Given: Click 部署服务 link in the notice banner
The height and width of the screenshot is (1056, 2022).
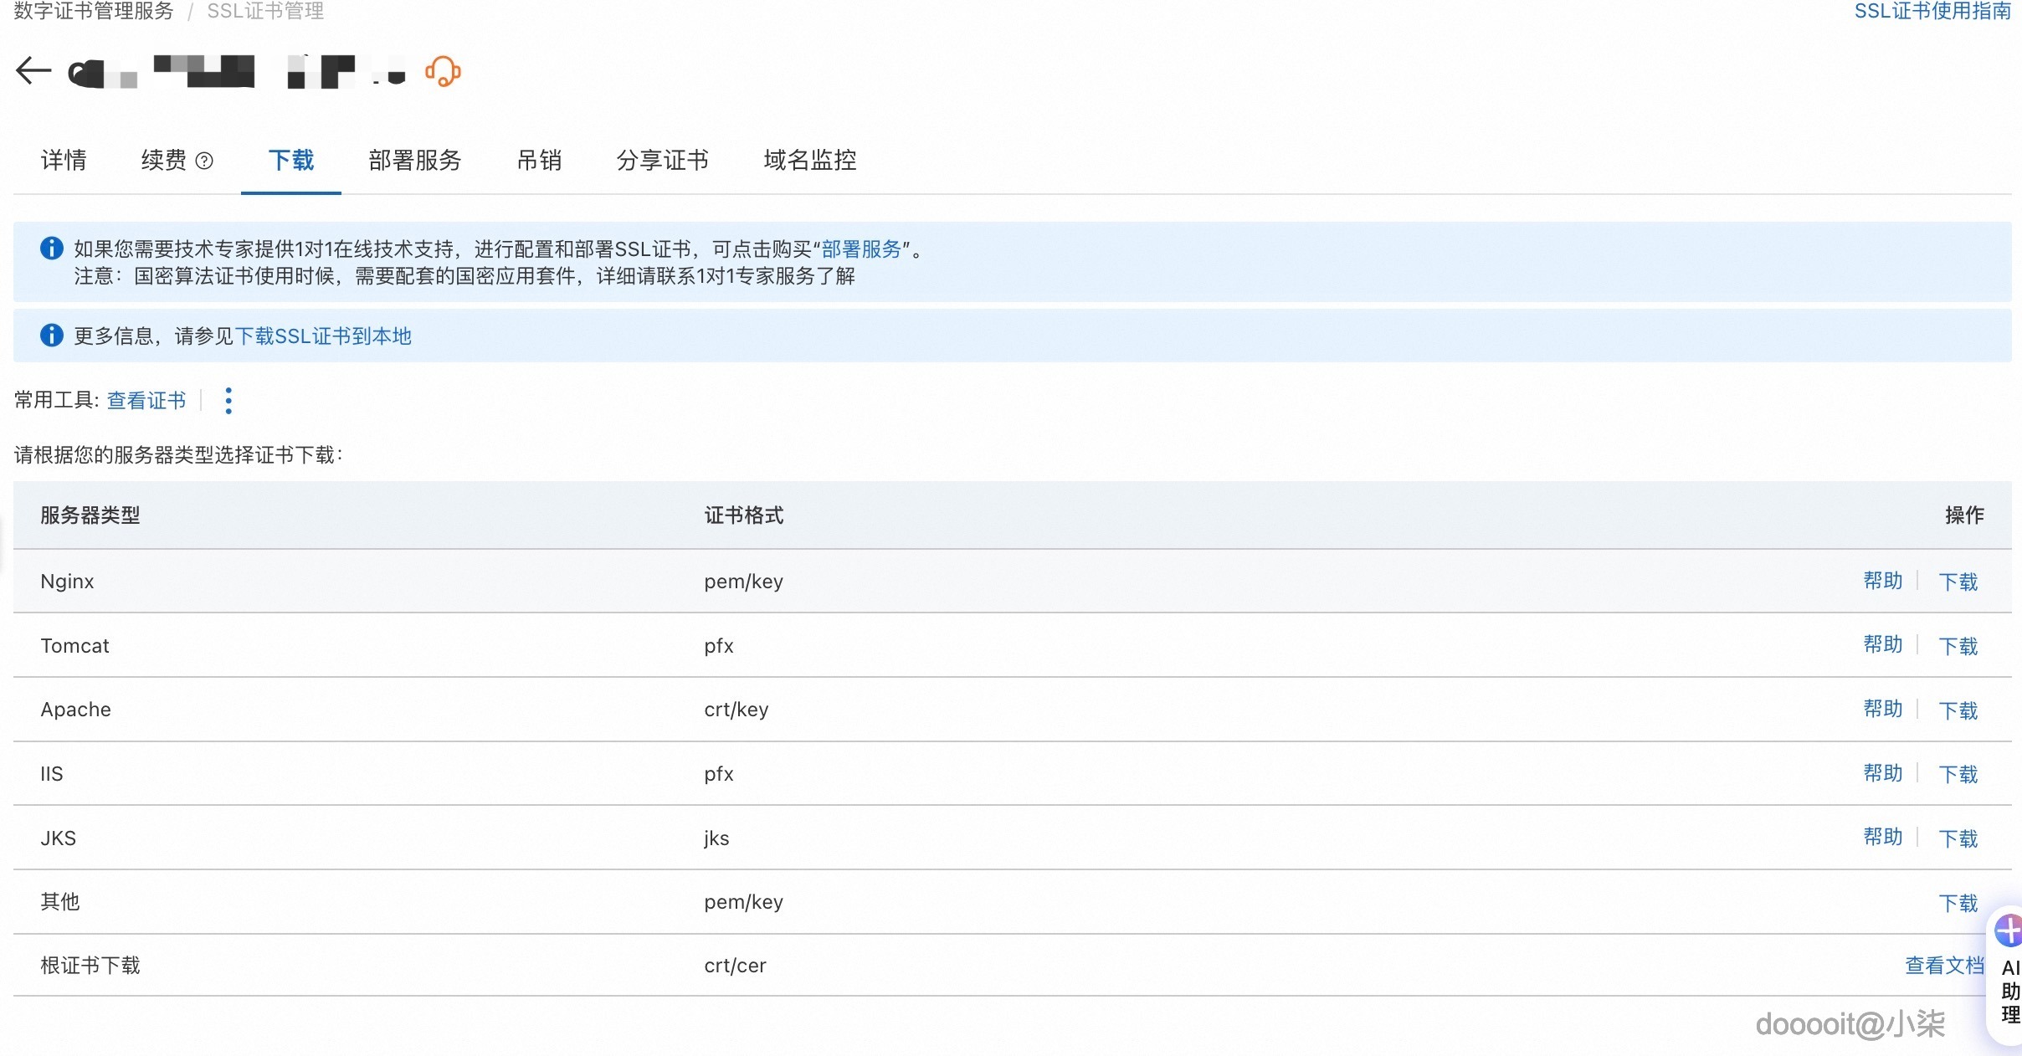Looking at the screenshot, I should [862, 249].
